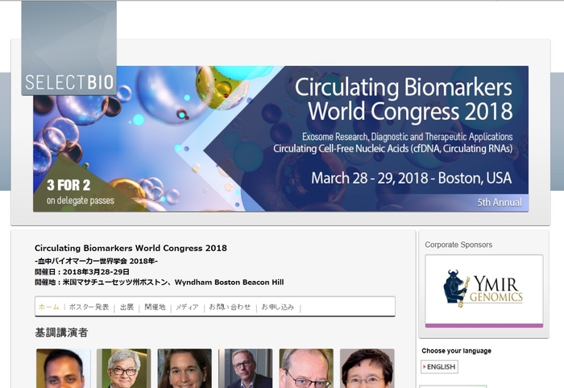Click the '開催日：2018年3月28-29日' line
The width and height of the screenshot is (564, 388).
point(82,271)
